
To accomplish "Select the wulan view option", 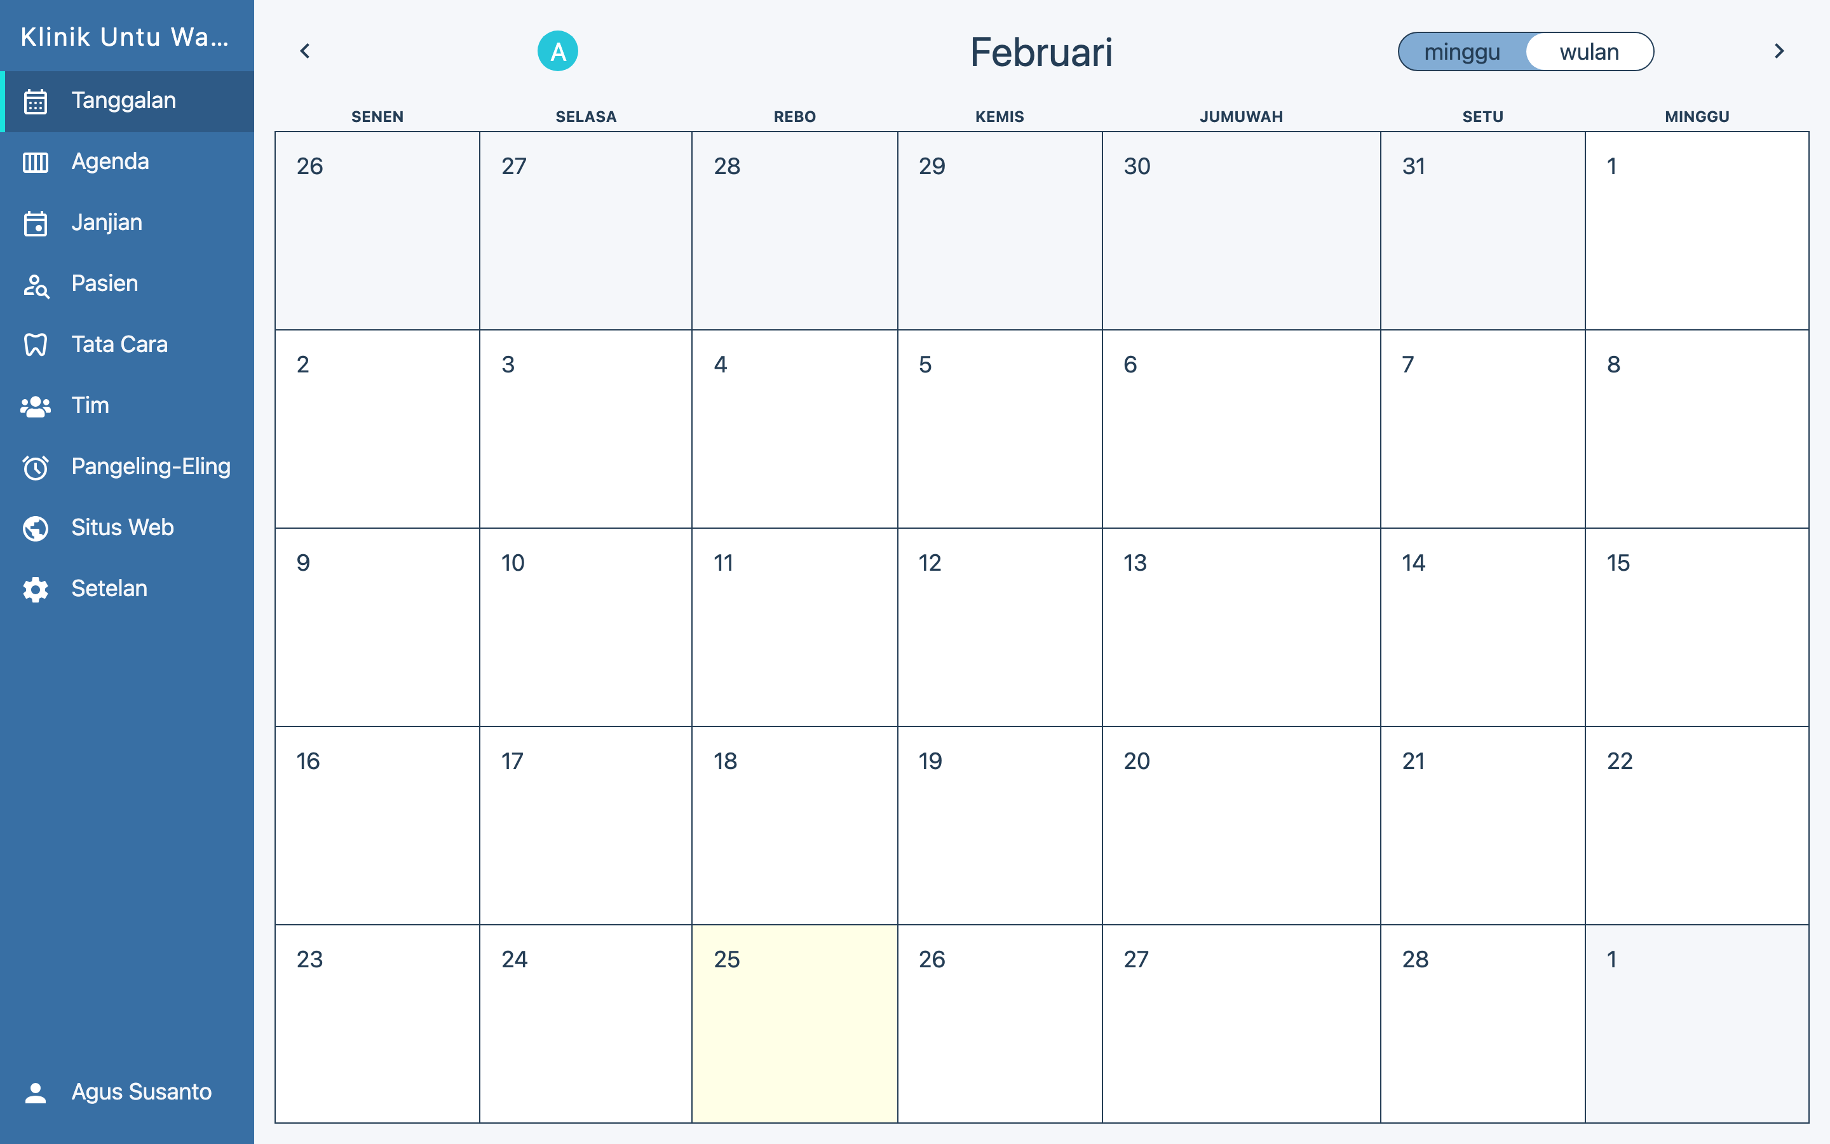I will [1589, 51].
